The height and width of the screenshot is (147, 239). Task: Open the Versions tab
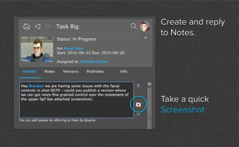[71, 72]
